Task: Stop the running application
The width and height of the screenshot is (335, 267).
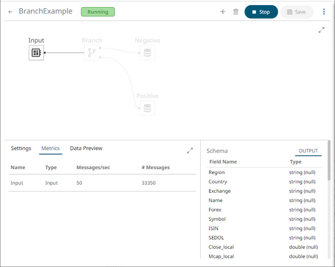Action: pyautogui.click(x=261, y=12)
